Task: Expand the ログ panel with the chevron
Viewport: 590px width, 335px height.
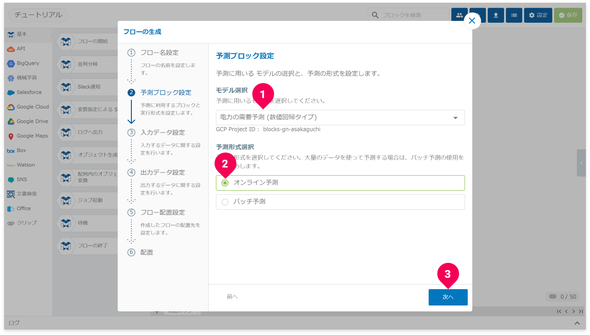Action: (x=577, y=323)
